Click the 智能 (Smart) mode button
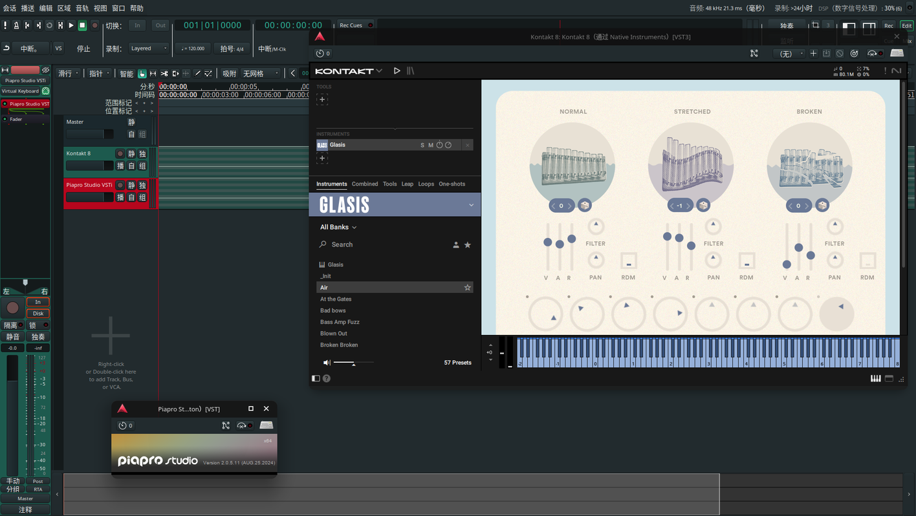This screenshot has width=916, height=516. coord(126,74)
